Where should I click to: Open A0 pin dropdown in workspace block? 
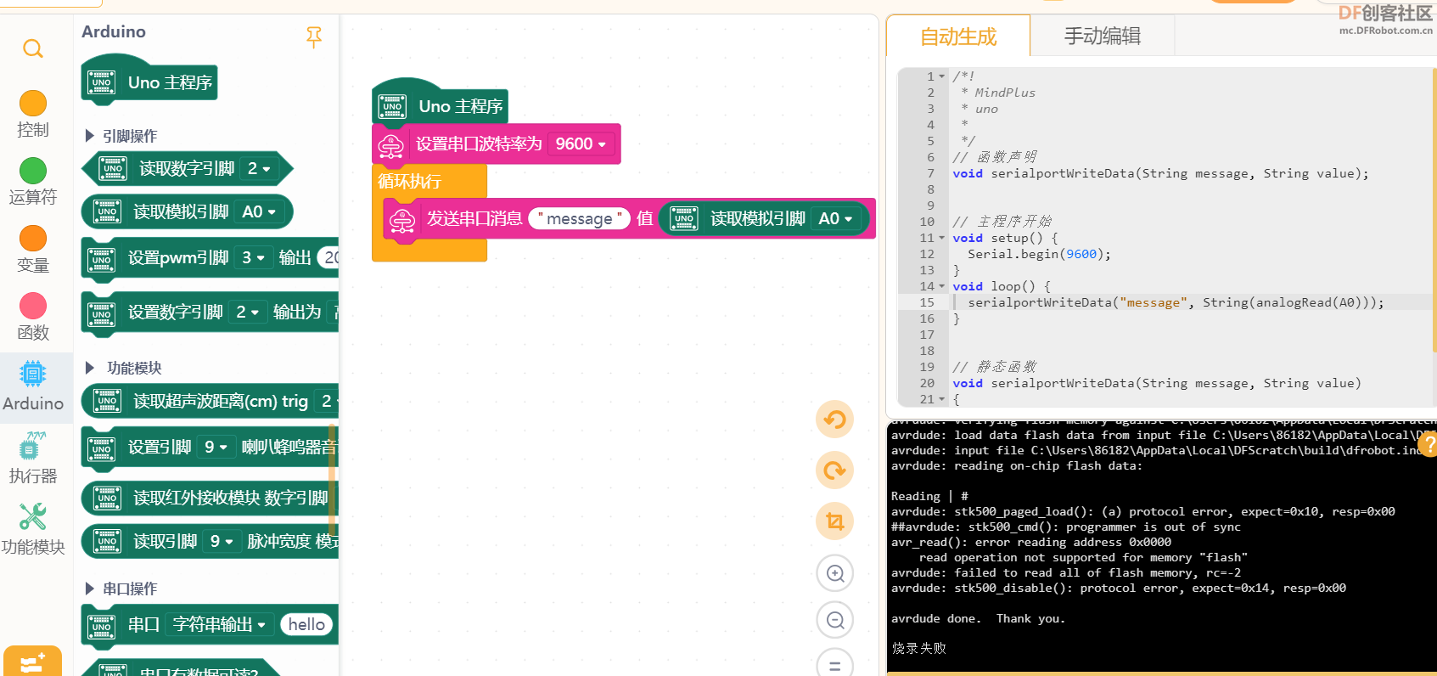click(835, 219)
